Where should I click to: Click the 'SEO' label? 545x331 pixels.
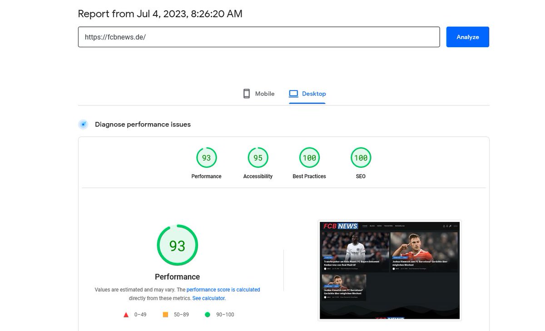[361, 176]
